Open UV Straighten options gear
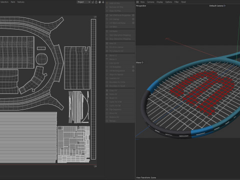 pos(133,67)
